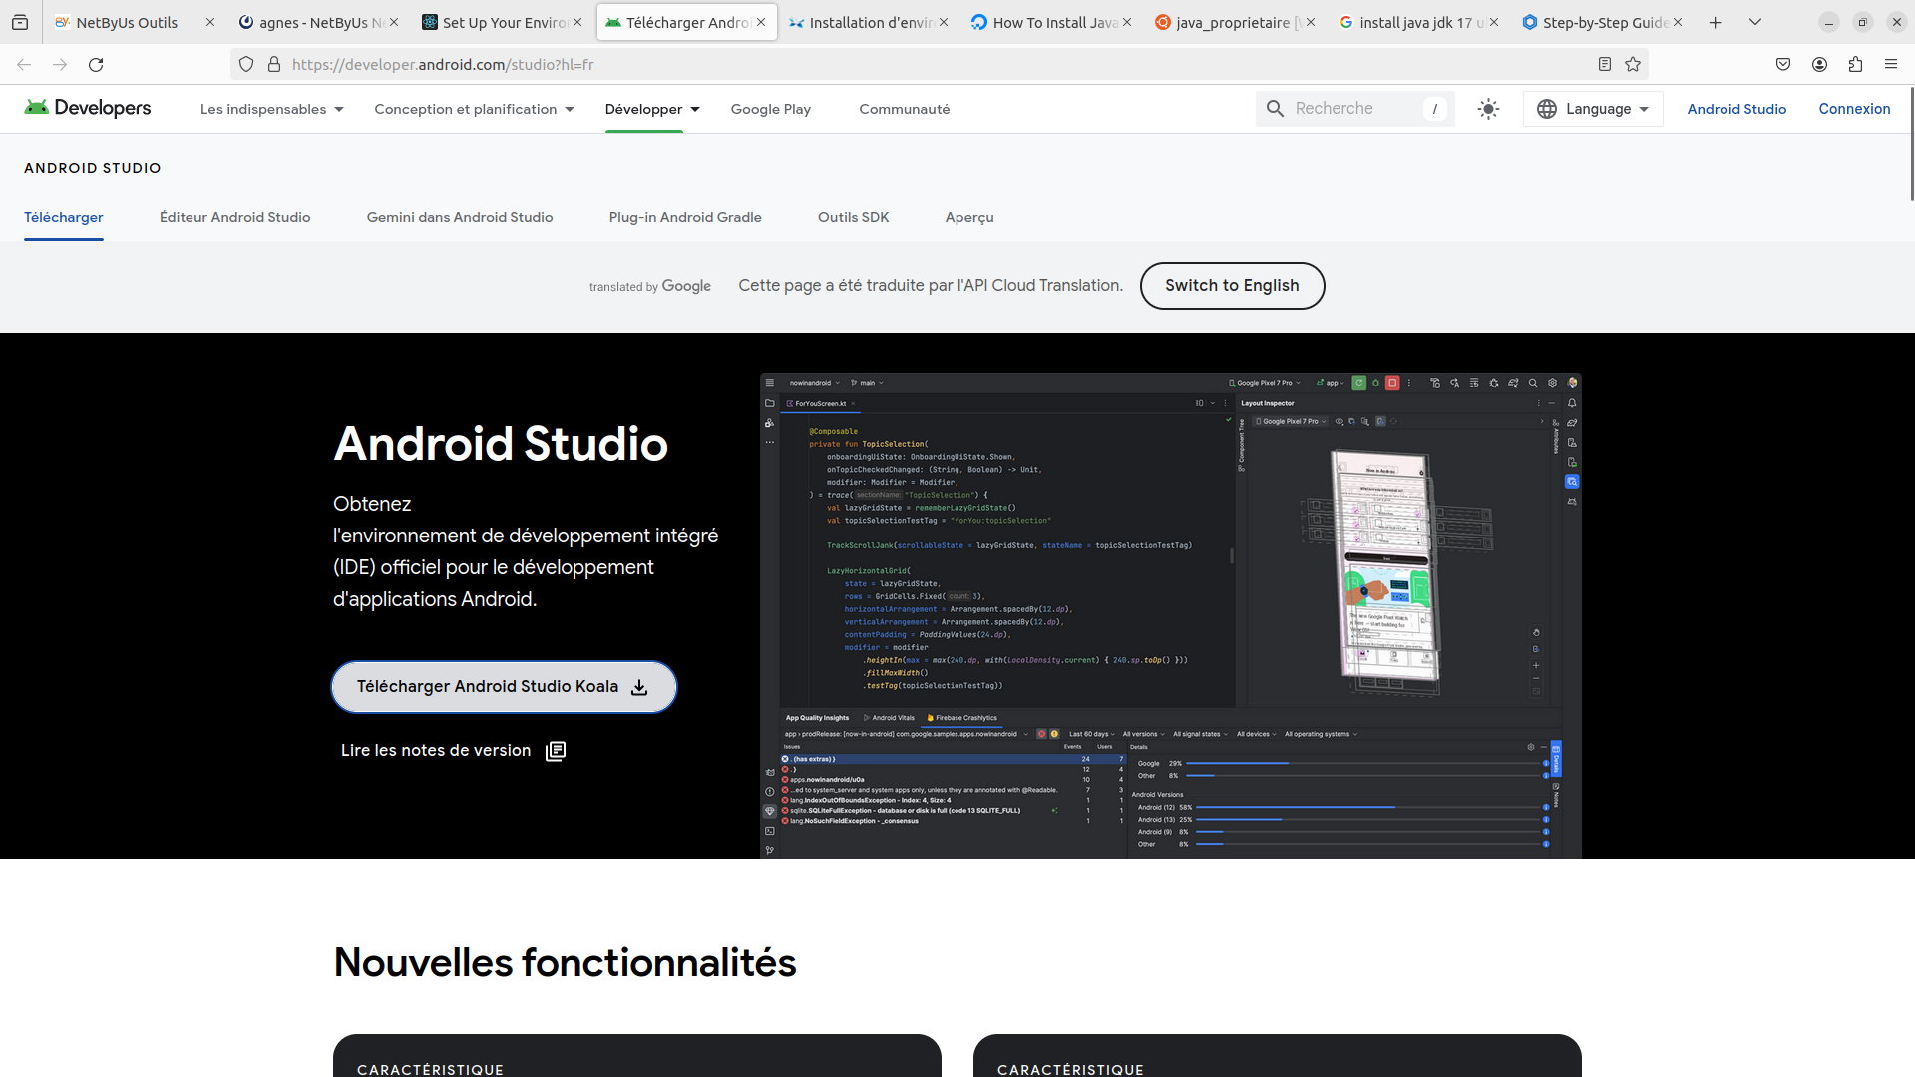
Task: Click the Recherche search field
Action: pyautogui.click(x=1354, y=109)
